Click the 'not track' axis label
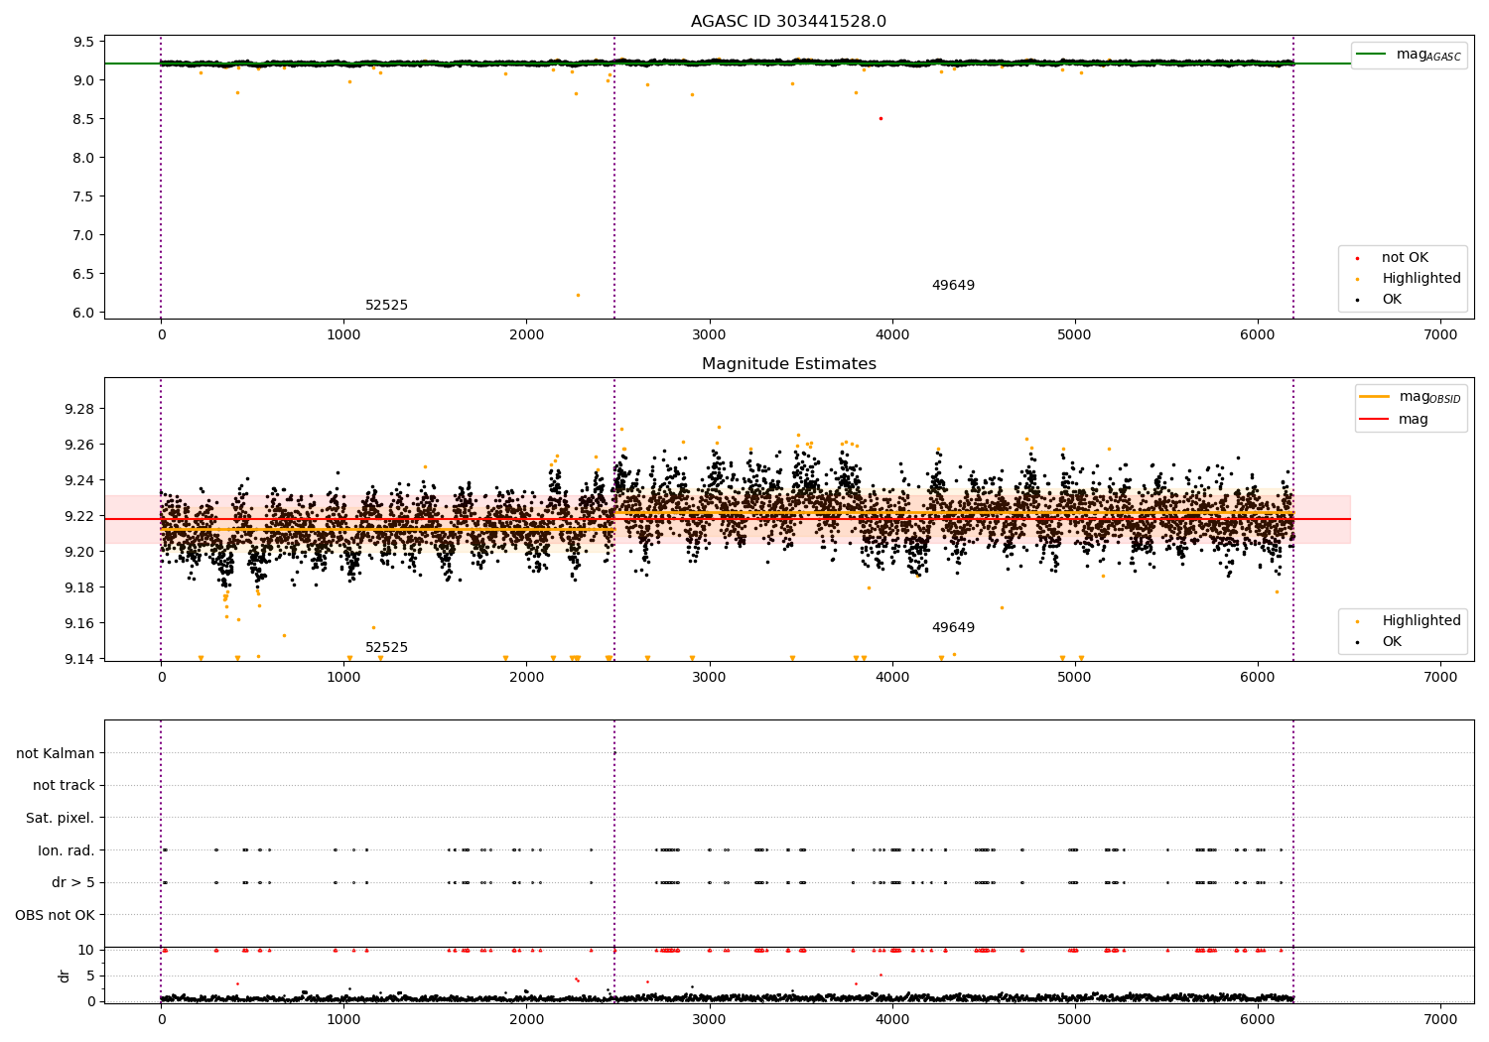The width and height of the screenshot is (1489, 1042). [64, 786]
